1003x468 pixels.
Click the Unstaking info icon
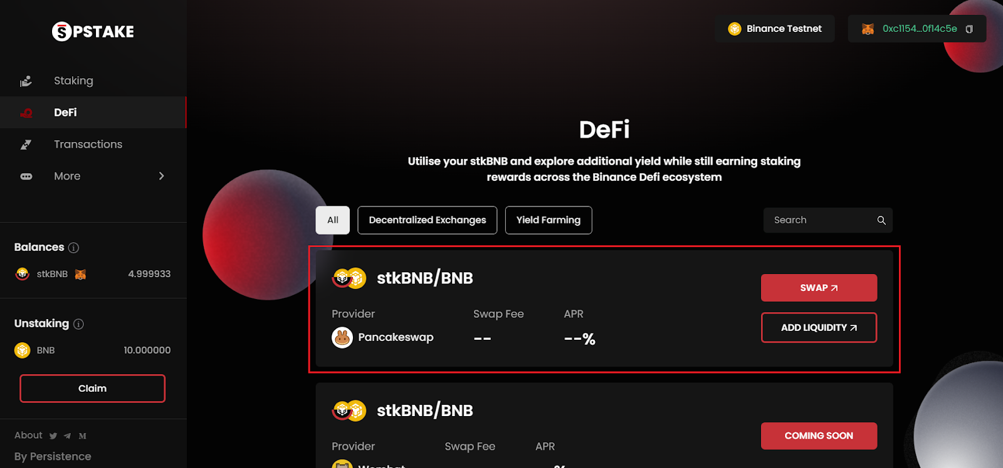click(x=78, y=324)
